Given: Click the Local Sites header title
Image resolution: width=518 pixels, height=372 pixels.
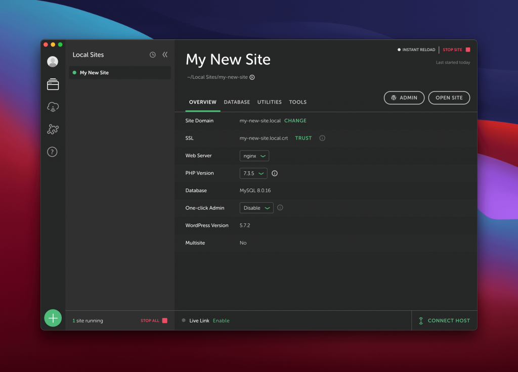Looking at the screenshot, I should pyautogui.click(x=88, y=55).
